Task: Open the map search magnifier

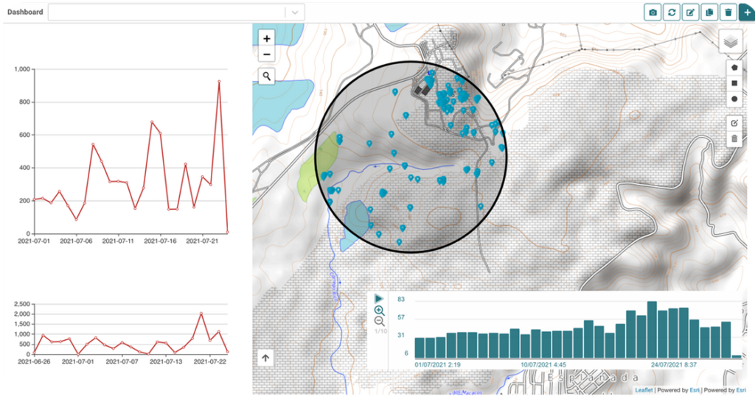Action: pyautogui.click(x=266, y=76)
